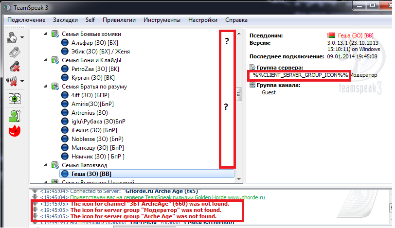Open the Инструменты menu
This screenshot has width=395, height=228.
pyautogui.click(x=162, y=20)
